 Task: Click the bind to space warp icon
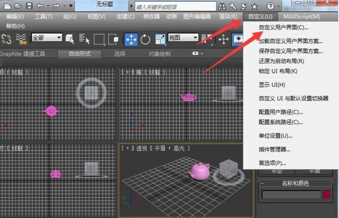point(21,39)
